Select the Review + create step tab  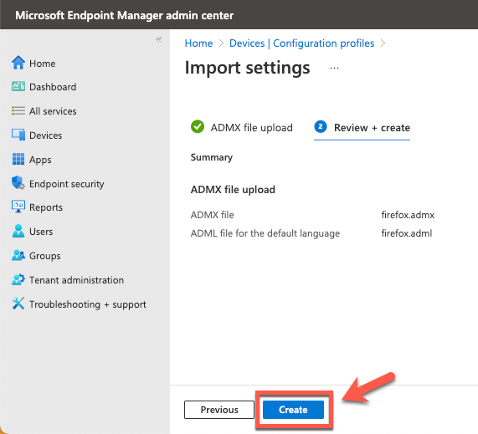tap(362, 128)
